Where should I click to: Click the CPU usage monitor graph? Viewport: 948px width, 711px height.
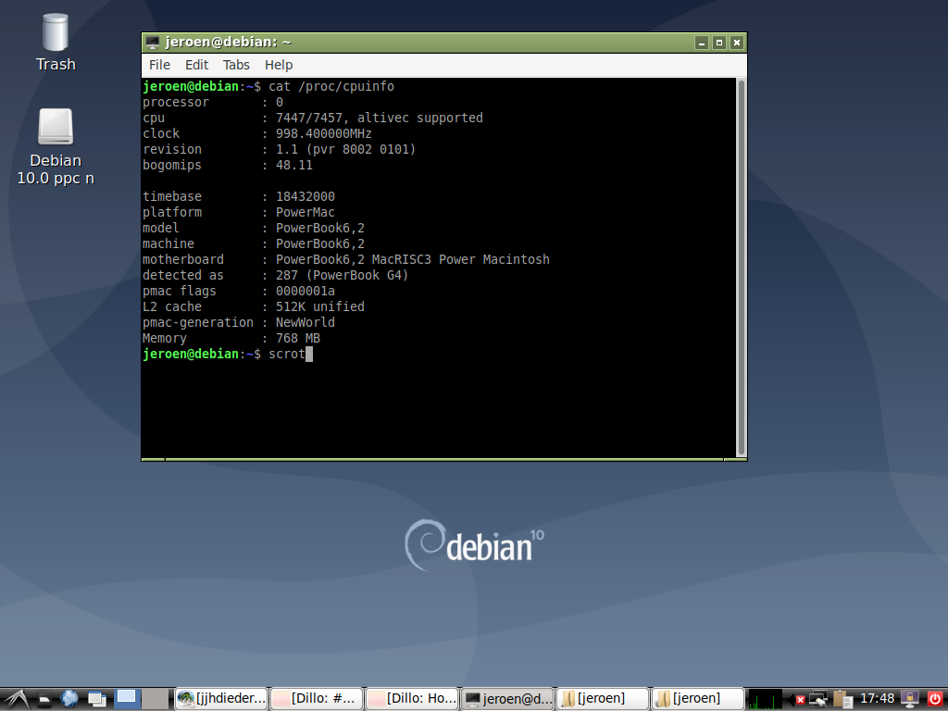click(x=765, y=700)
